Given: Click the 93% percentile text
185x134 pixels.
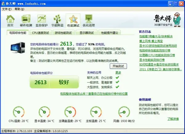Looking at the screenshot, I should [x=91, y=44].
